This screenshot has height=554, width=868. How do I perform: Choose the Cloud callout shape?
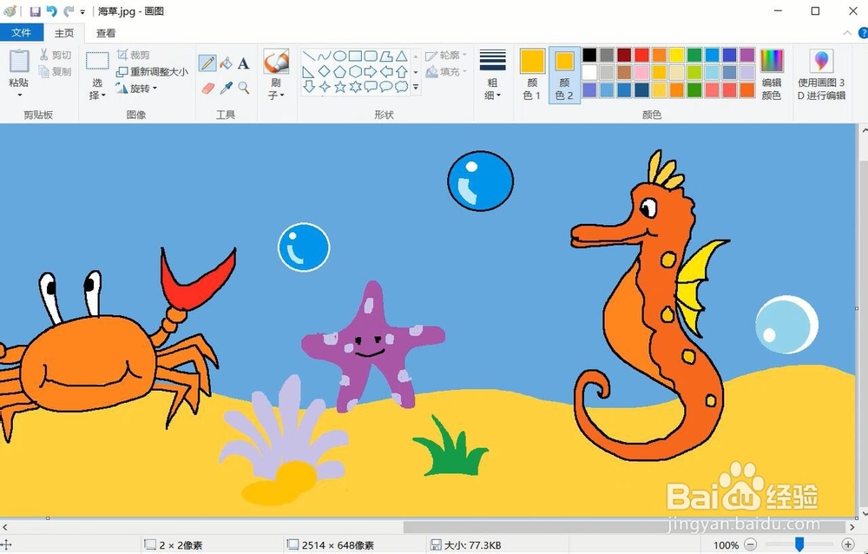402,87
